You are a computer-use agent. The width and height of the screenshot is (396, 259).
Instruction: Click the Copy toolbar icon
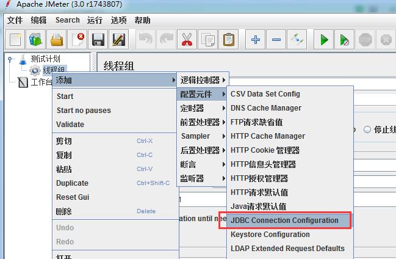(208, 40)
